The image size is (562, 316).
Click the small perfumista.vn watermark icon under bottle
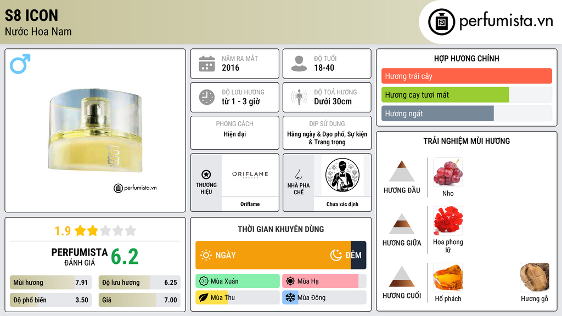pos(119,188)
